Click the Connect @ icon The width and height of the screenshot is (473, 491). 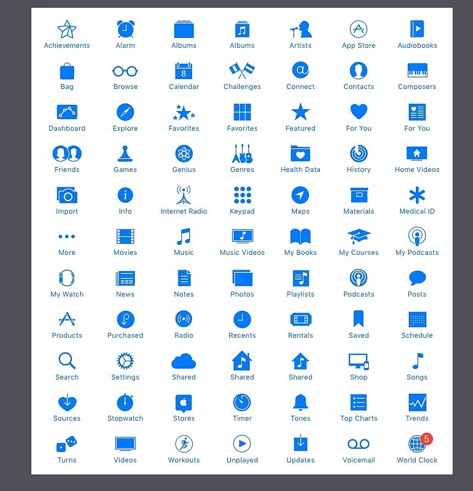[x=300, y=70]
